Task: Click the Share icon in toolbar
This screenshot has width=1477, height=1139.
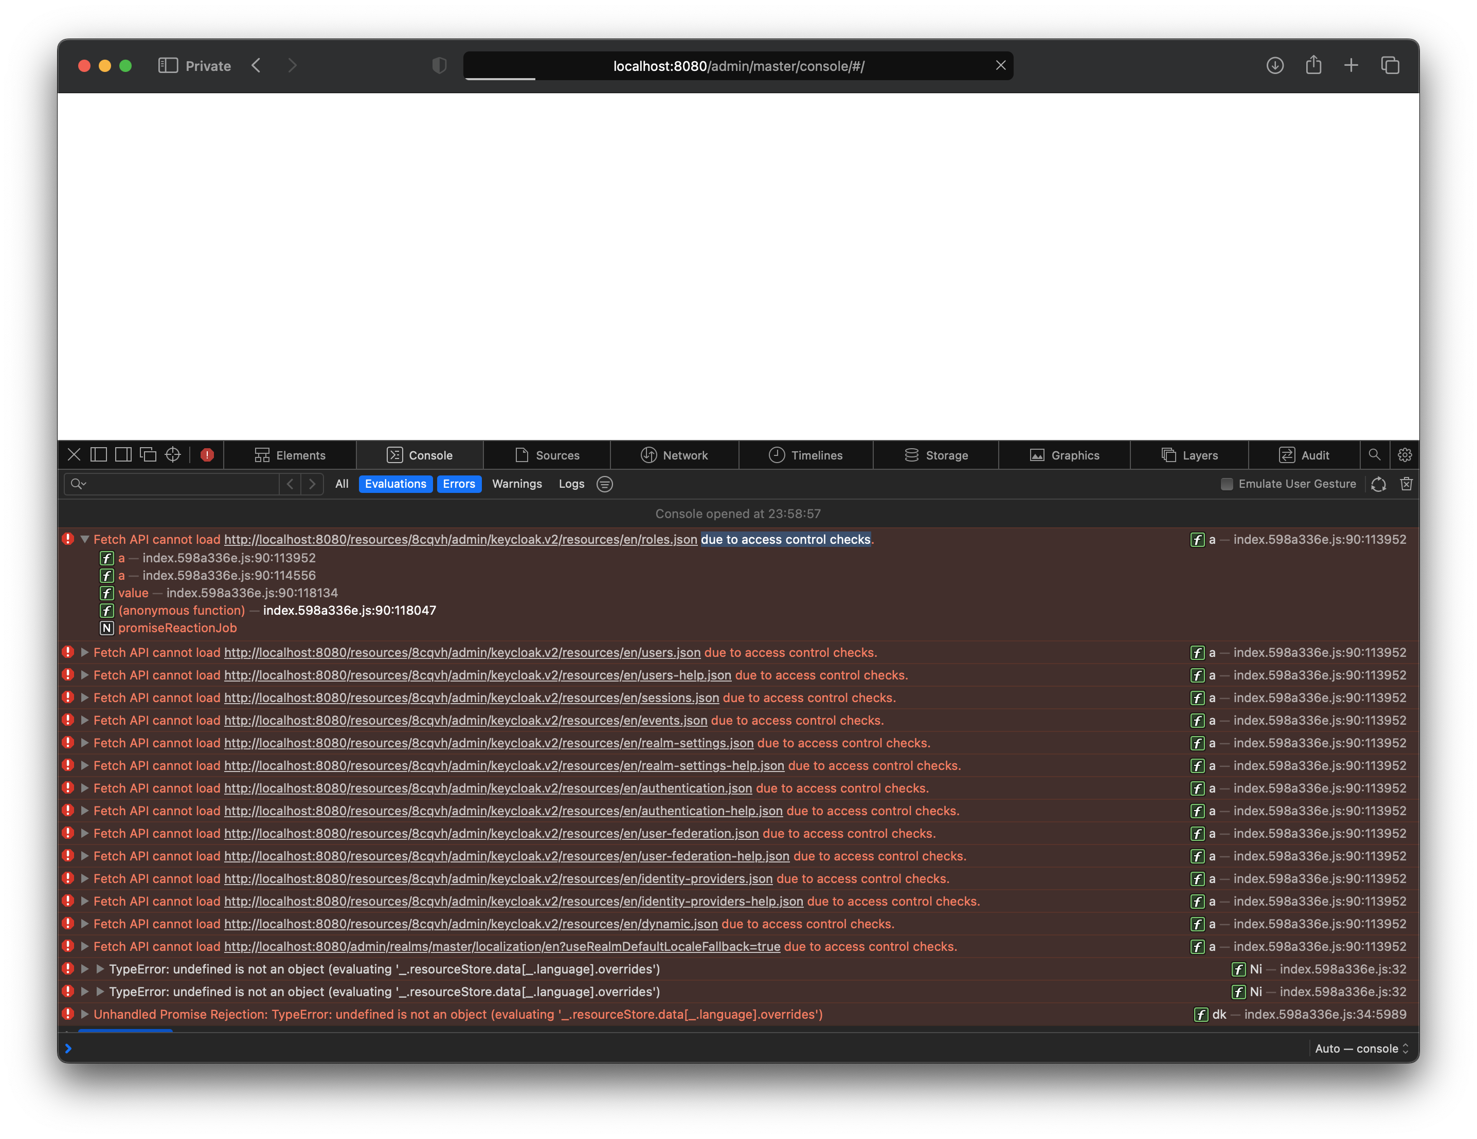Action: point(1313,66)
